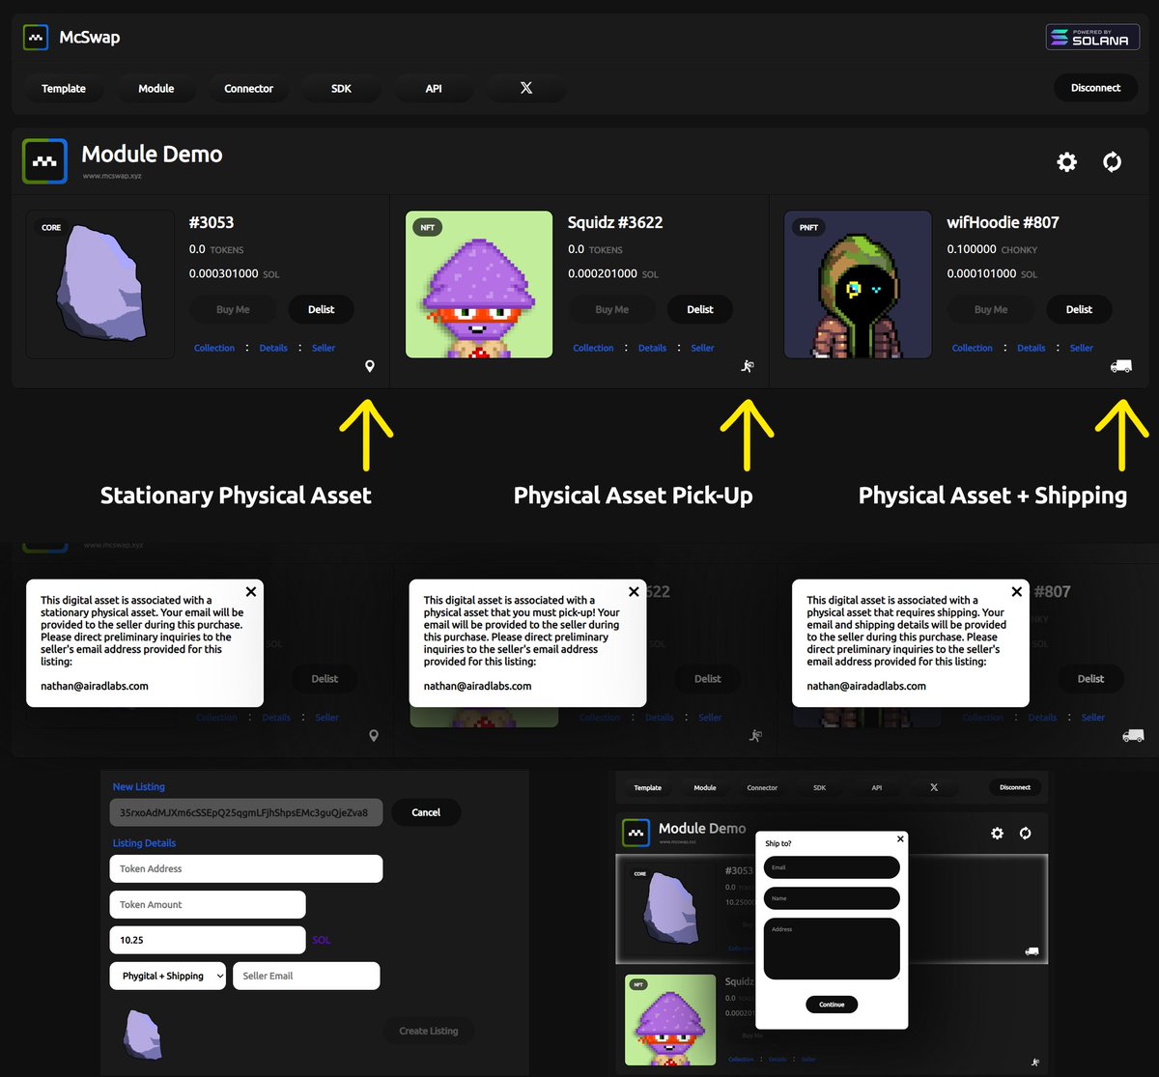Screen dimensions: 1159x1077
Task: Cancel the New Listing form
Action: click(x=426, y=812)
